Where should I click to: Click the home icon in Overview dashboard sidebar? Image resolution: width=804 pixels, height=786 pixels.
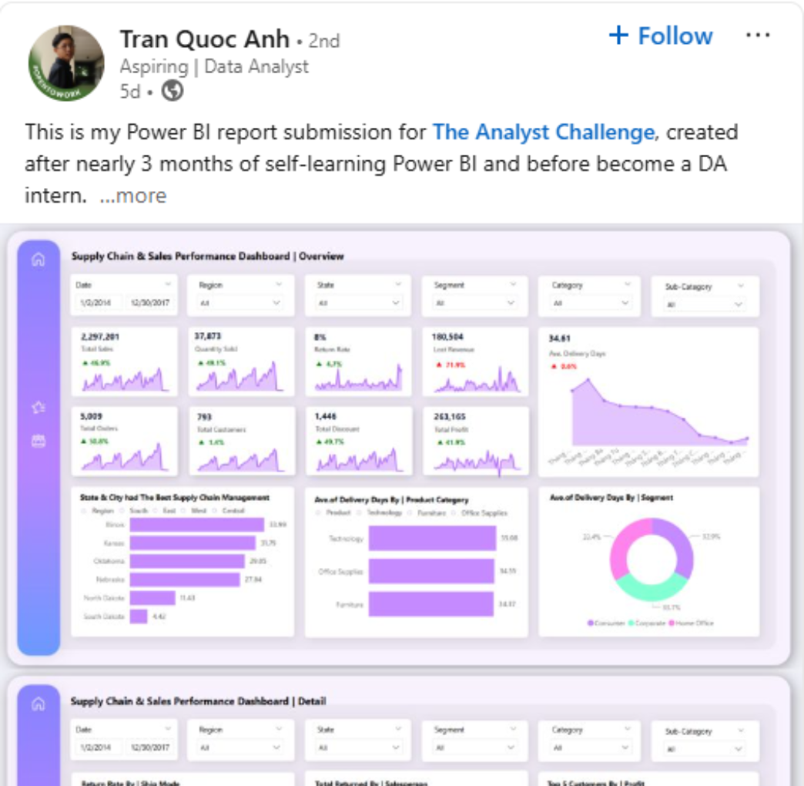(38, 260)
